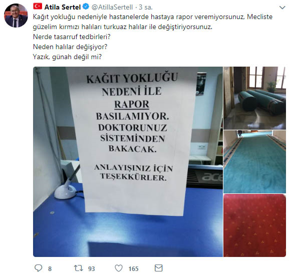This screenshot has width=291, height=275.
Task: Open the reply speech bubble icon
Action: click(39, 268)
